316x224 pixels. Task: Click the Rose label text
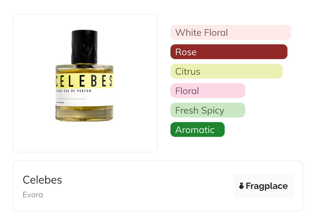(x=186, y=52)
